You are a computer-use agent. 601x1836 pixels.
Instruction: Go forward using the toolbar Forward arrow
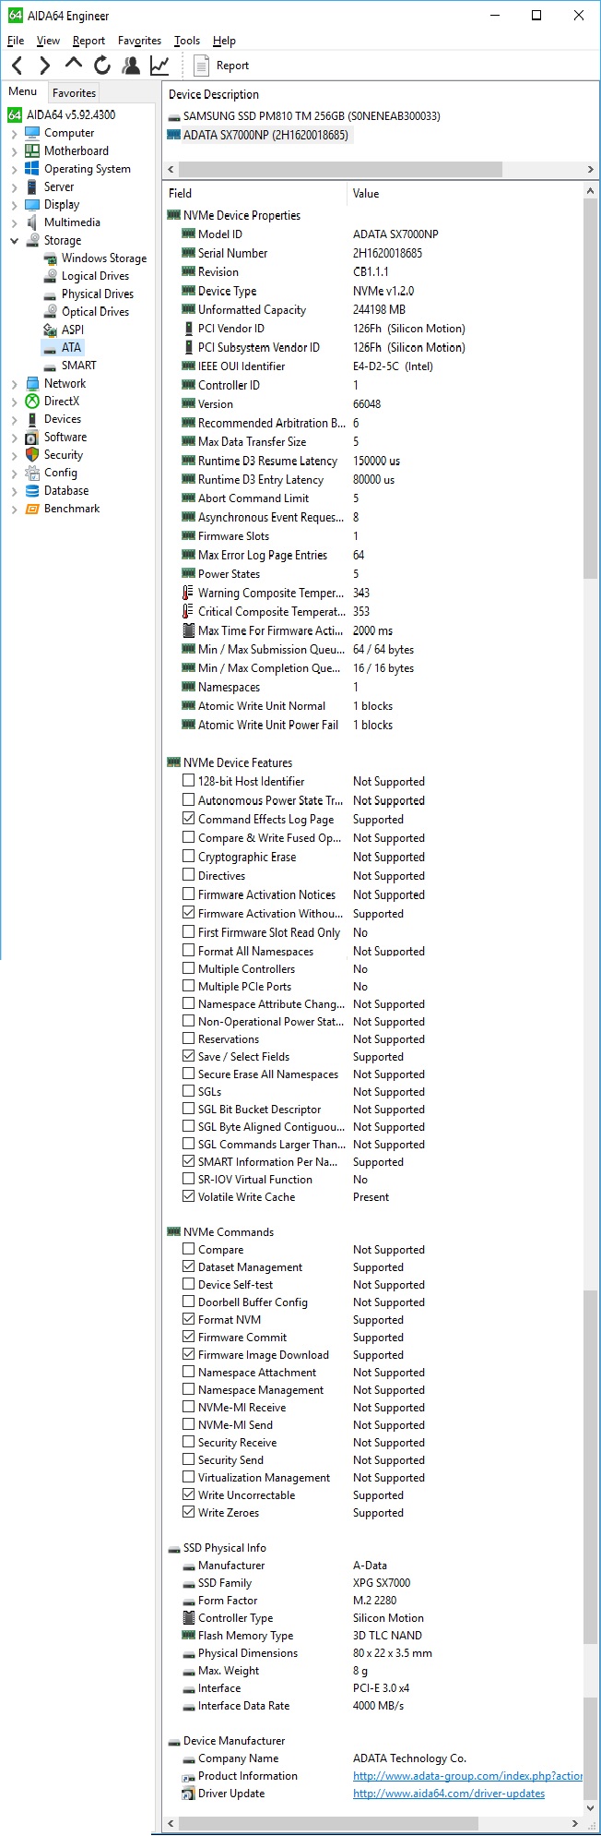(44, 66)
